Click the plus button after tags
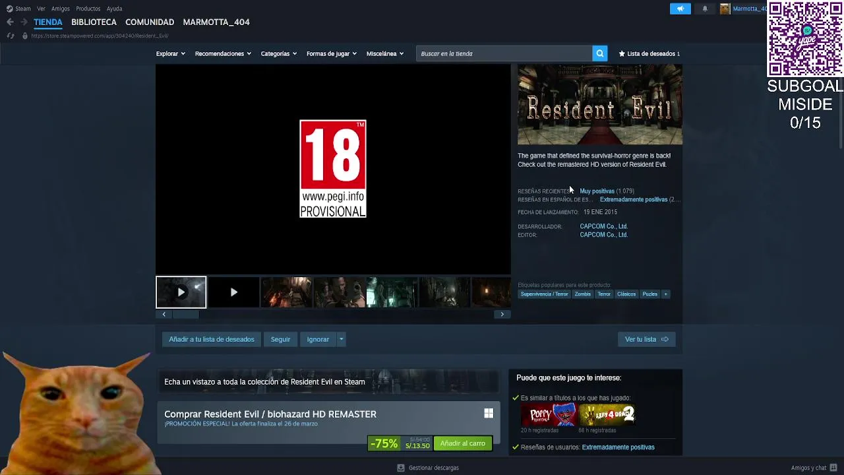Viewport: 844px width, 475px height. coord(665,294)
